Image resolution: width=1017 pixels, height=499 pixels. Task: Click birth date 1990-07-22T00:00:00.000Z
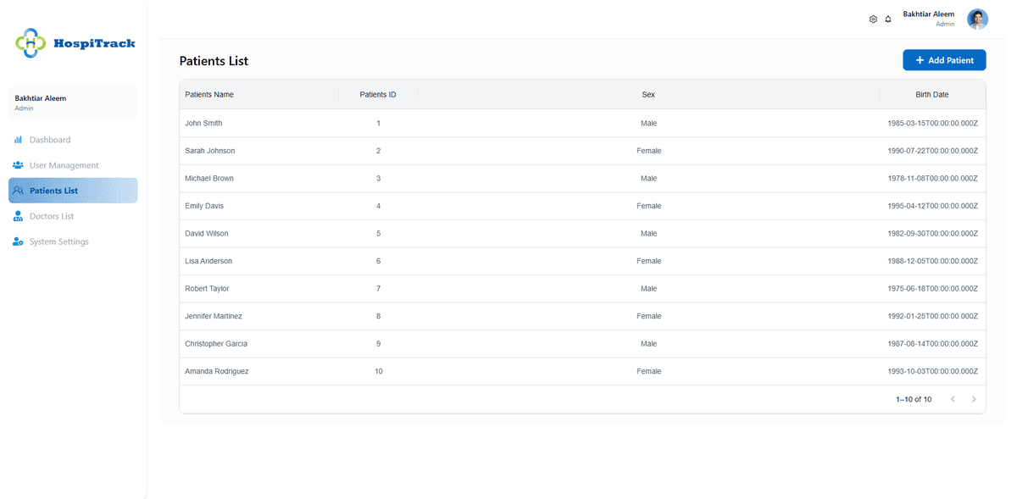(x=932, y=151)
